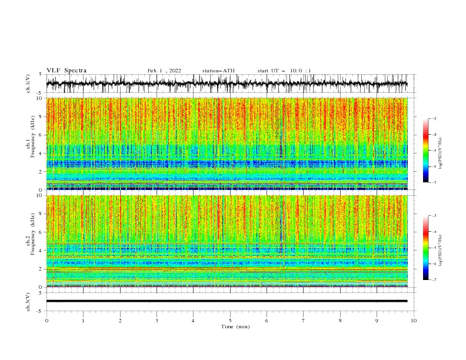Click the "-7" label on ch.2 colorbar

434,279
